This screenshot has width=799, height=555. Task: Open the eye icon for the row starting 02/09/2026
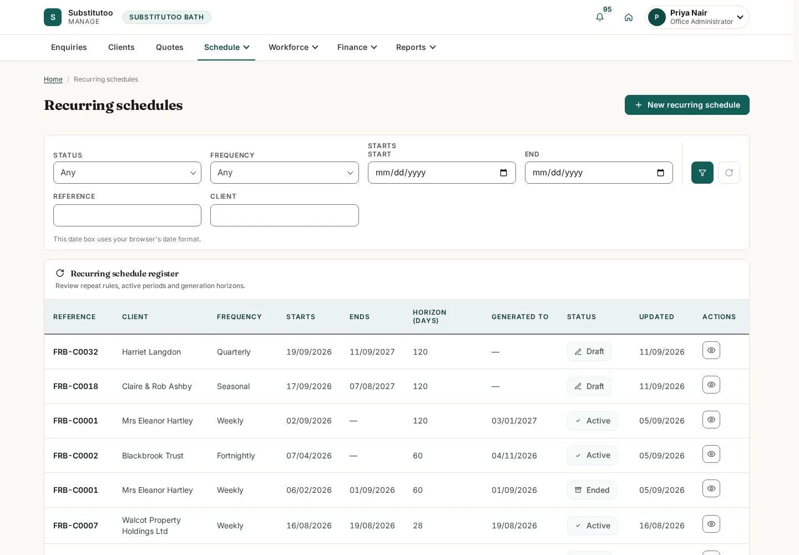coord(711,420)
